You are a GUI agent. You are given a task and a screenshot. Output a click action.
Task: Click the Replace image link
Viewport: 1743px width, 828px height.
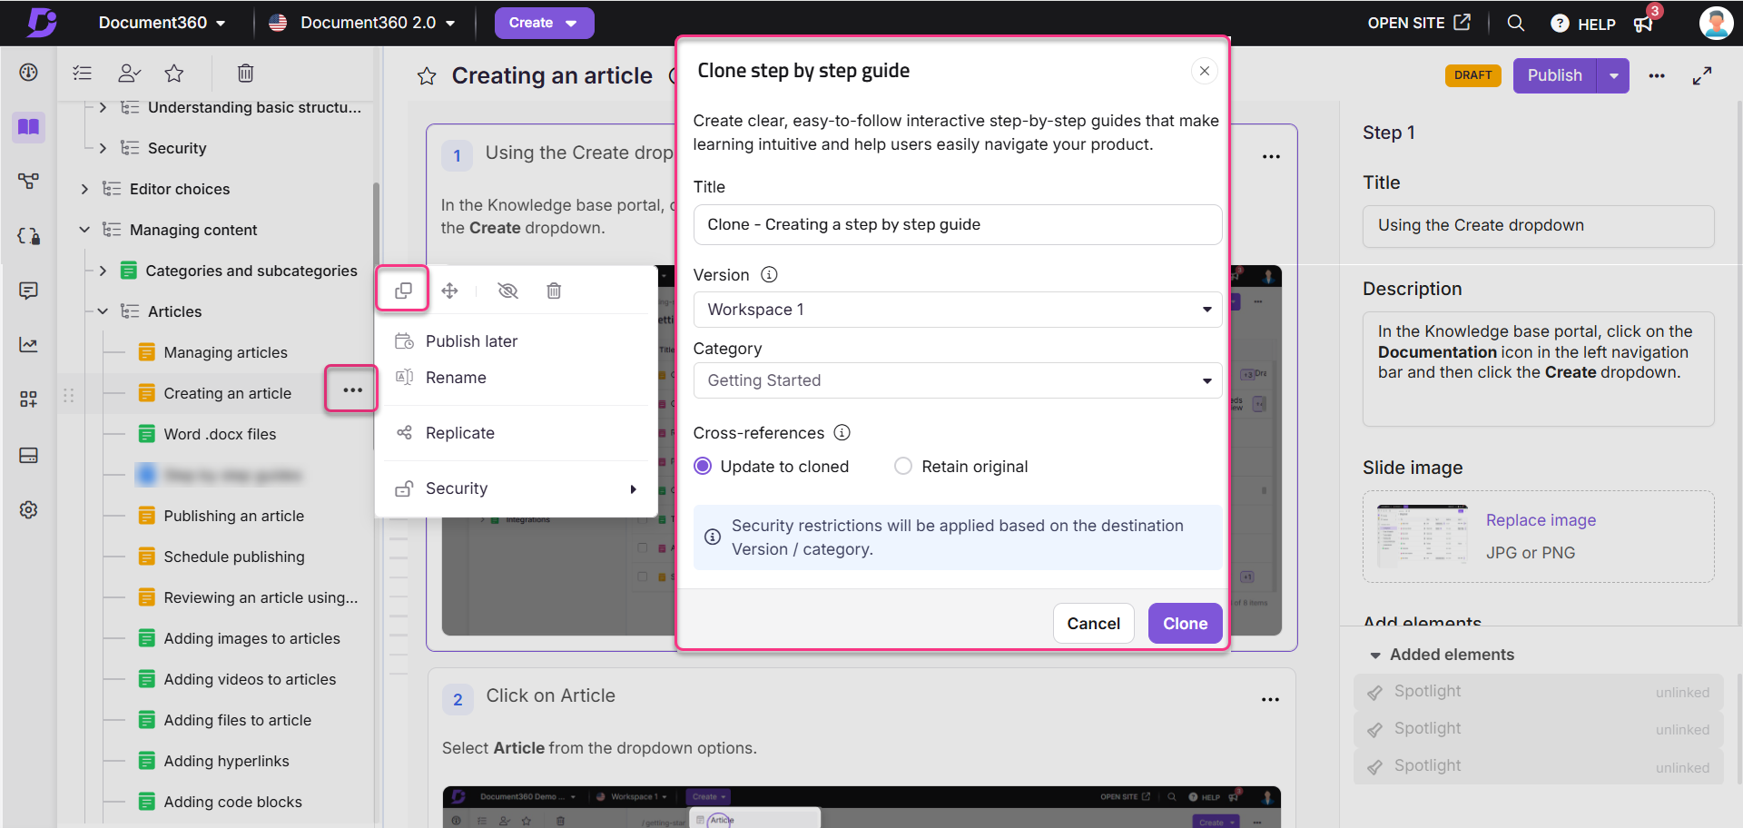tap(1541, 520)
